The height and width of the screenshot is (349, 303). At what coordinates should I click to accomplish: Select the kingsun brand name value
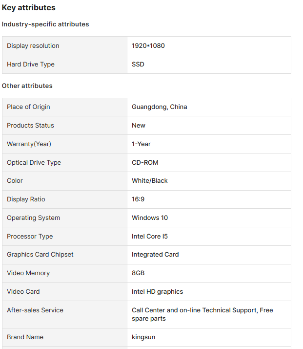point(143,337)
